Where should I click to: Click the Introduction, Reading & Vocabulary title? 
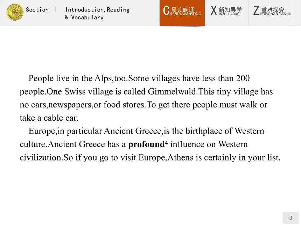[x=97, y=13]
